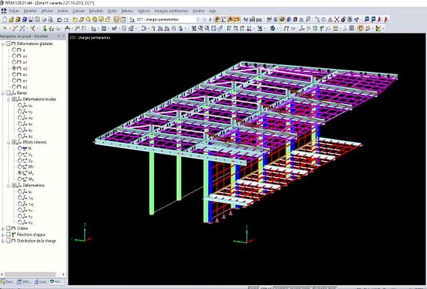Image resolution: width=427 pixels, height=289 pixels.
Task: Click the blue globe icon in second toolbar
Action: [272, 28]
